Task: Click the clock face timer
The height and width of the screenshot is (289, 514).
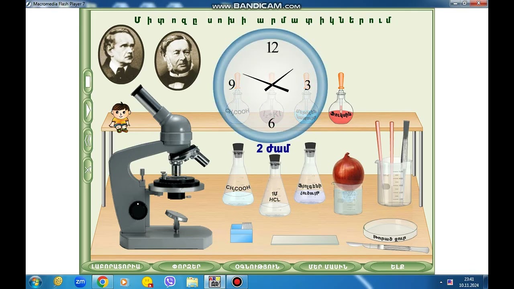Action: click(x=271, y=85)
